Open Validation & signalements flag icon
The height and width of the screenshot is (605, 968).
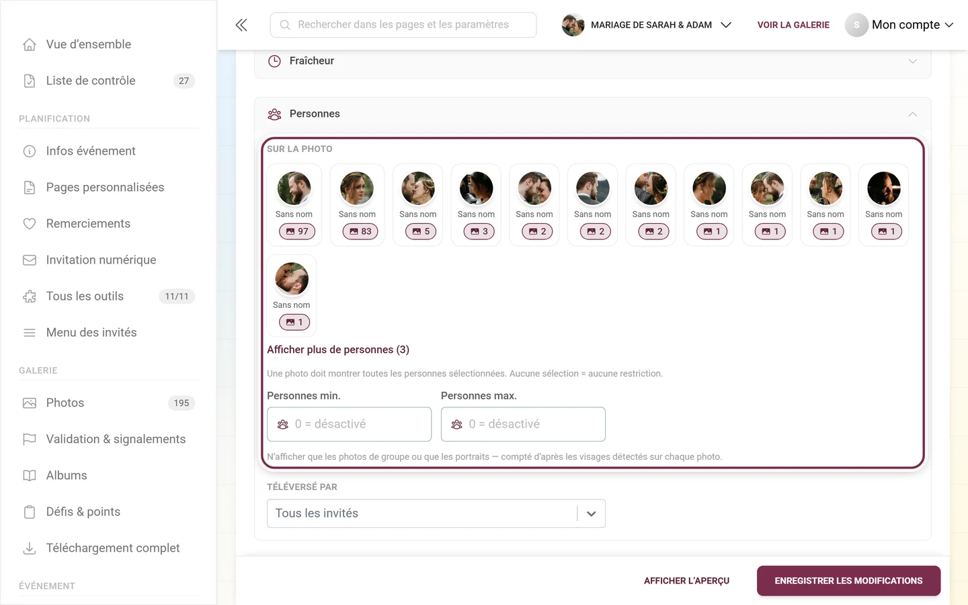pos(30,440)
